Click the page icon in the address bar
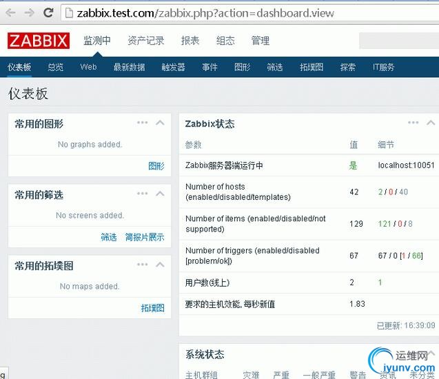 pos(69,13)
